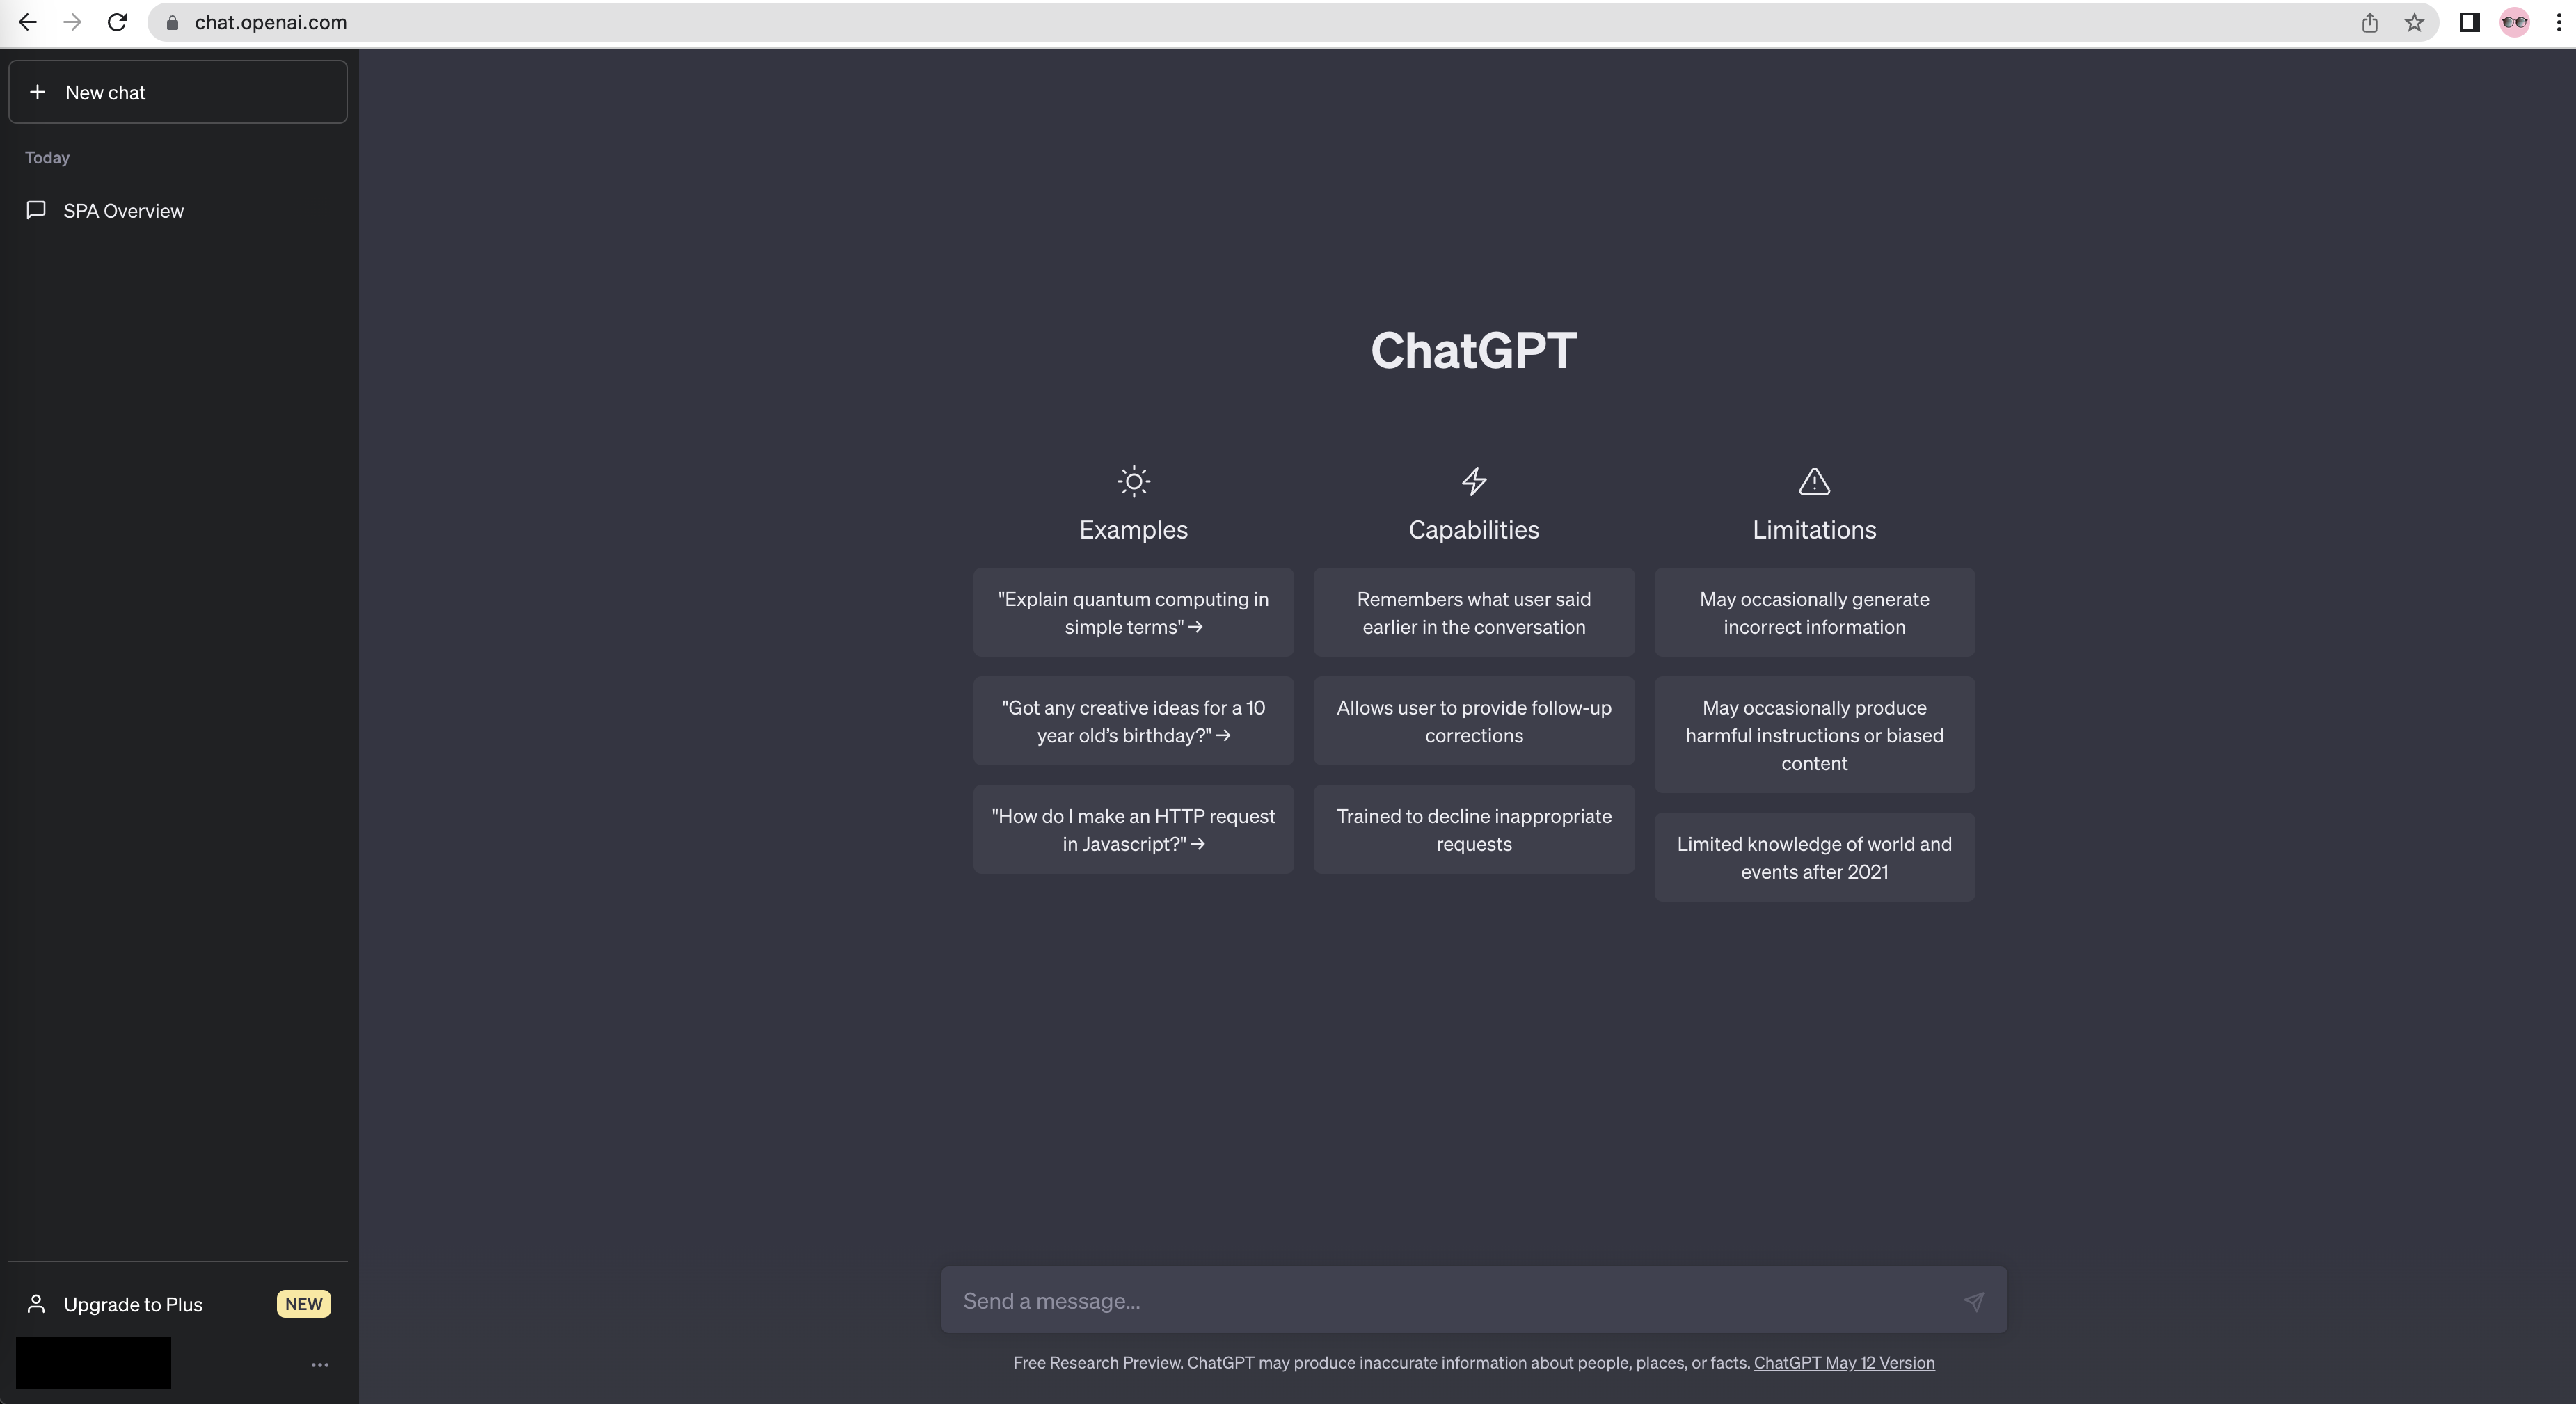Click Upgrade to Plus in sidebar
This screenshot has height=1404, width=2576.
[x=133, y=1304]
